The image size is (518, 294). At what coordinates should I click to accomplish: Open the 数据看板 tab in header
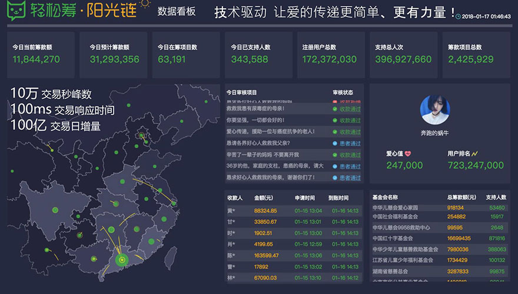coord(177,12)
